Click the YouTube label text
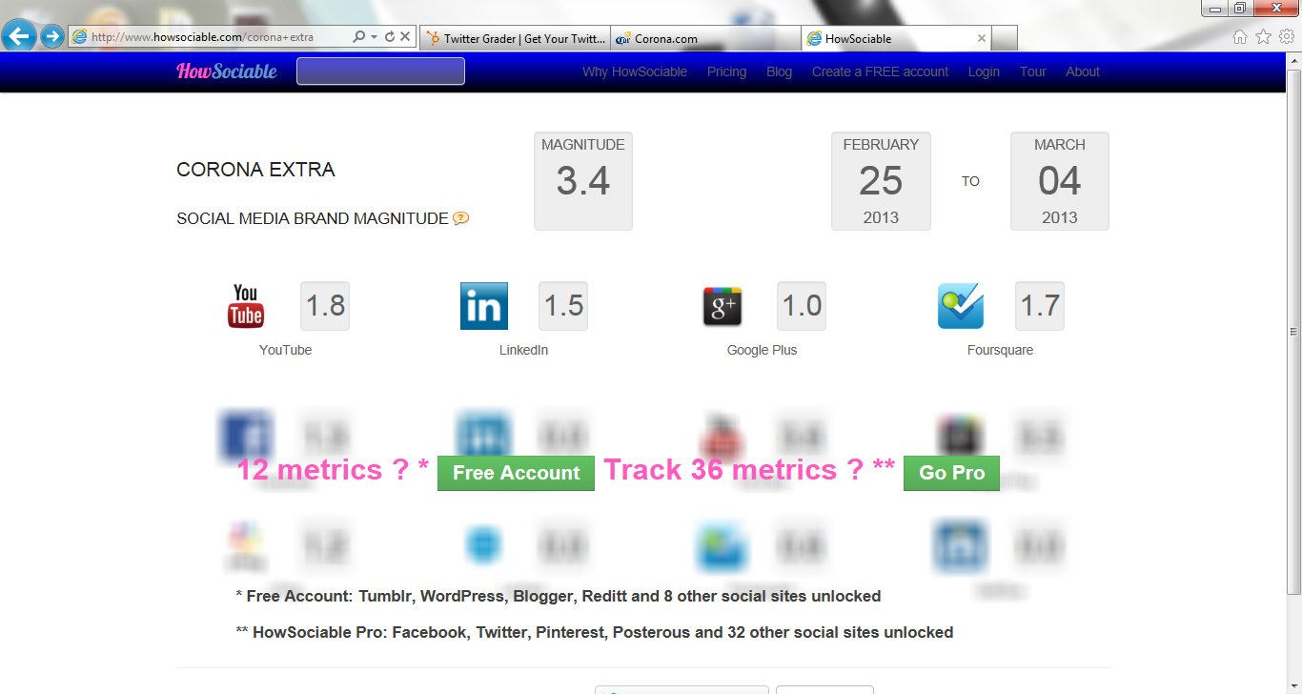The image size is (1302, 694). [286, 350]
